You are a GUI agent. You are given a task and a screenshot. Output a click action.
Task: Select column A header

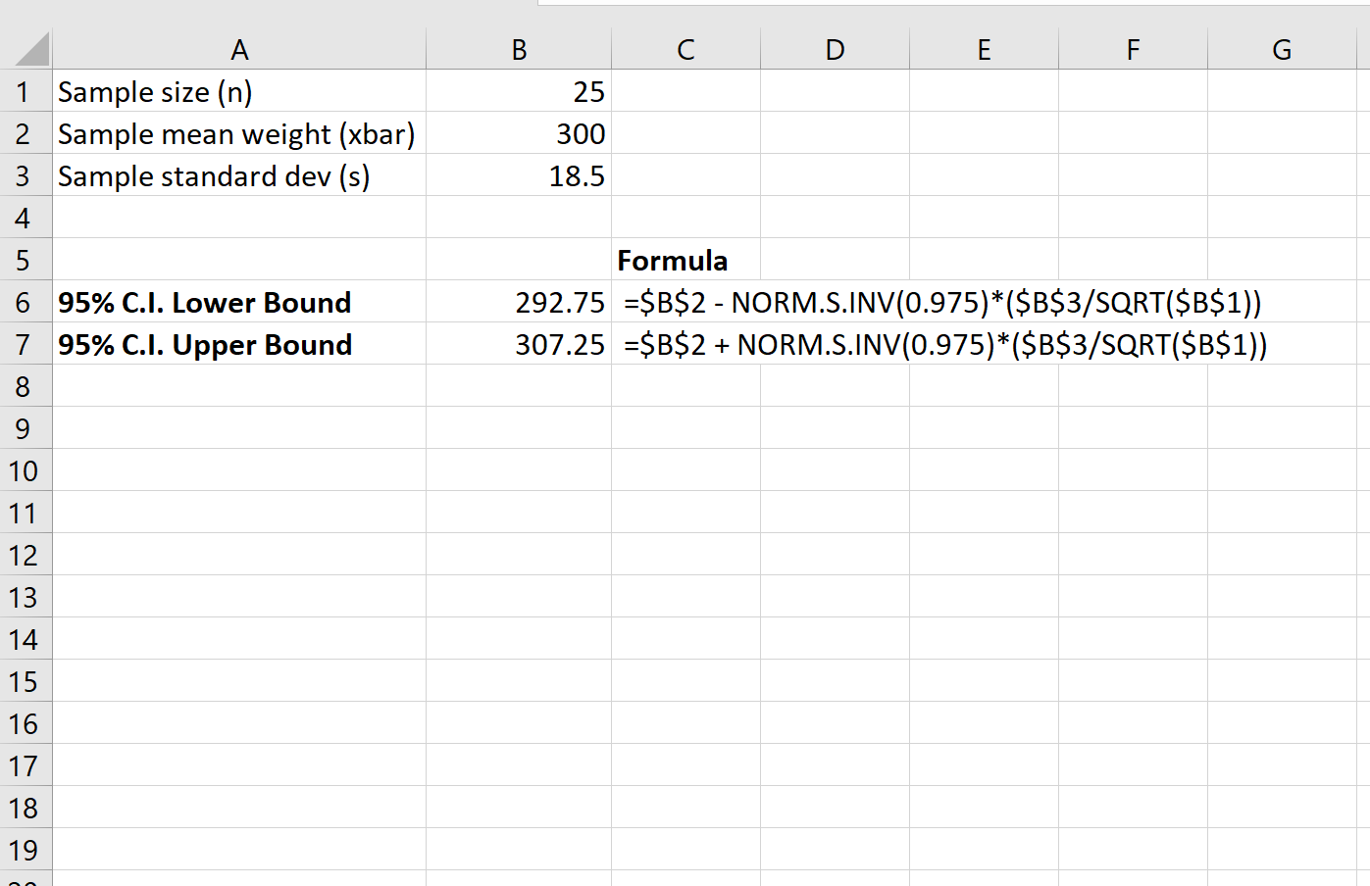click(239, 50)
